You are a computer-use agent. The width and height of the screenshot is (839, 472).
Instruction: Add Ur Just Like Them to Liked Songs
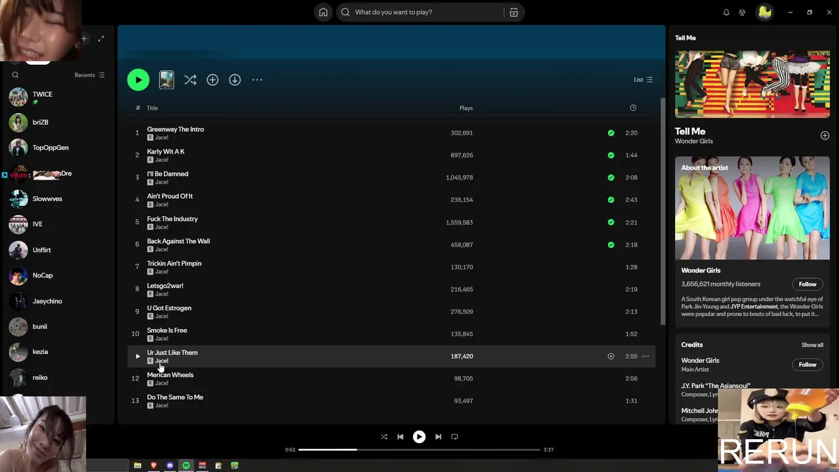611,356
